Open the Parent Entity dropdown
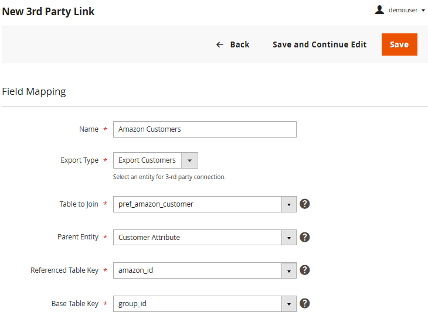The width and height of the screenshot is (428, 319). pos(205,238)
